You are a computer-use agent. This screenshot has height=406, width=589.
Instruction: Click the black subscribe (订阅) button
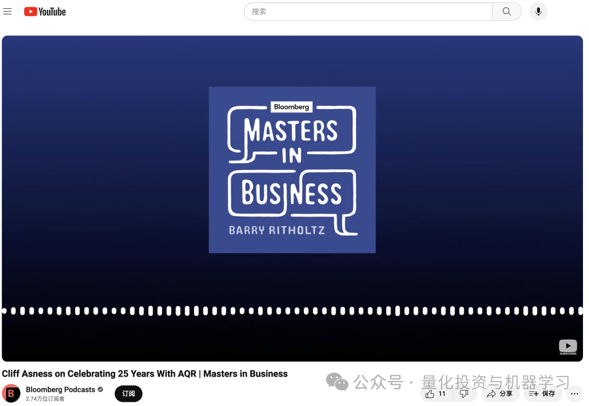(129, 393)
